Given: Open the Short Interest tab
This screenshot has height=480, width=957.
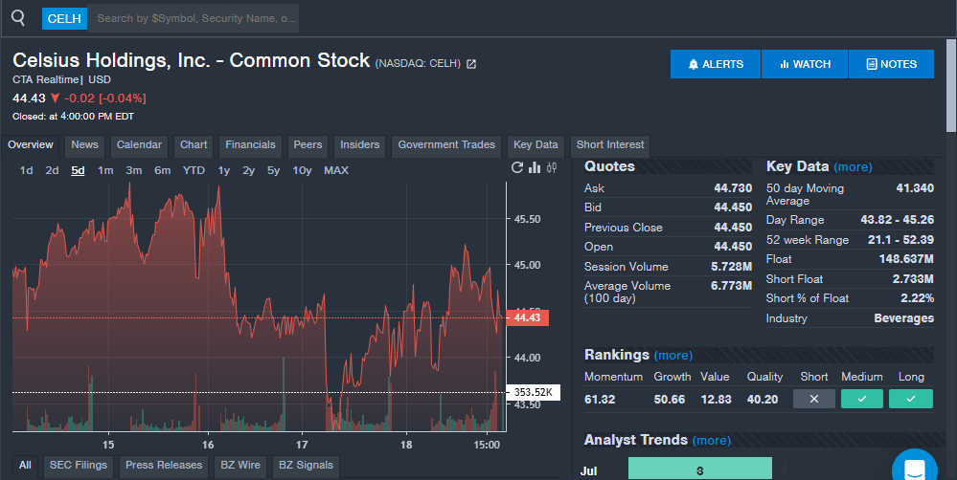Looking at the screenshot, I should [x=609, y=145].
